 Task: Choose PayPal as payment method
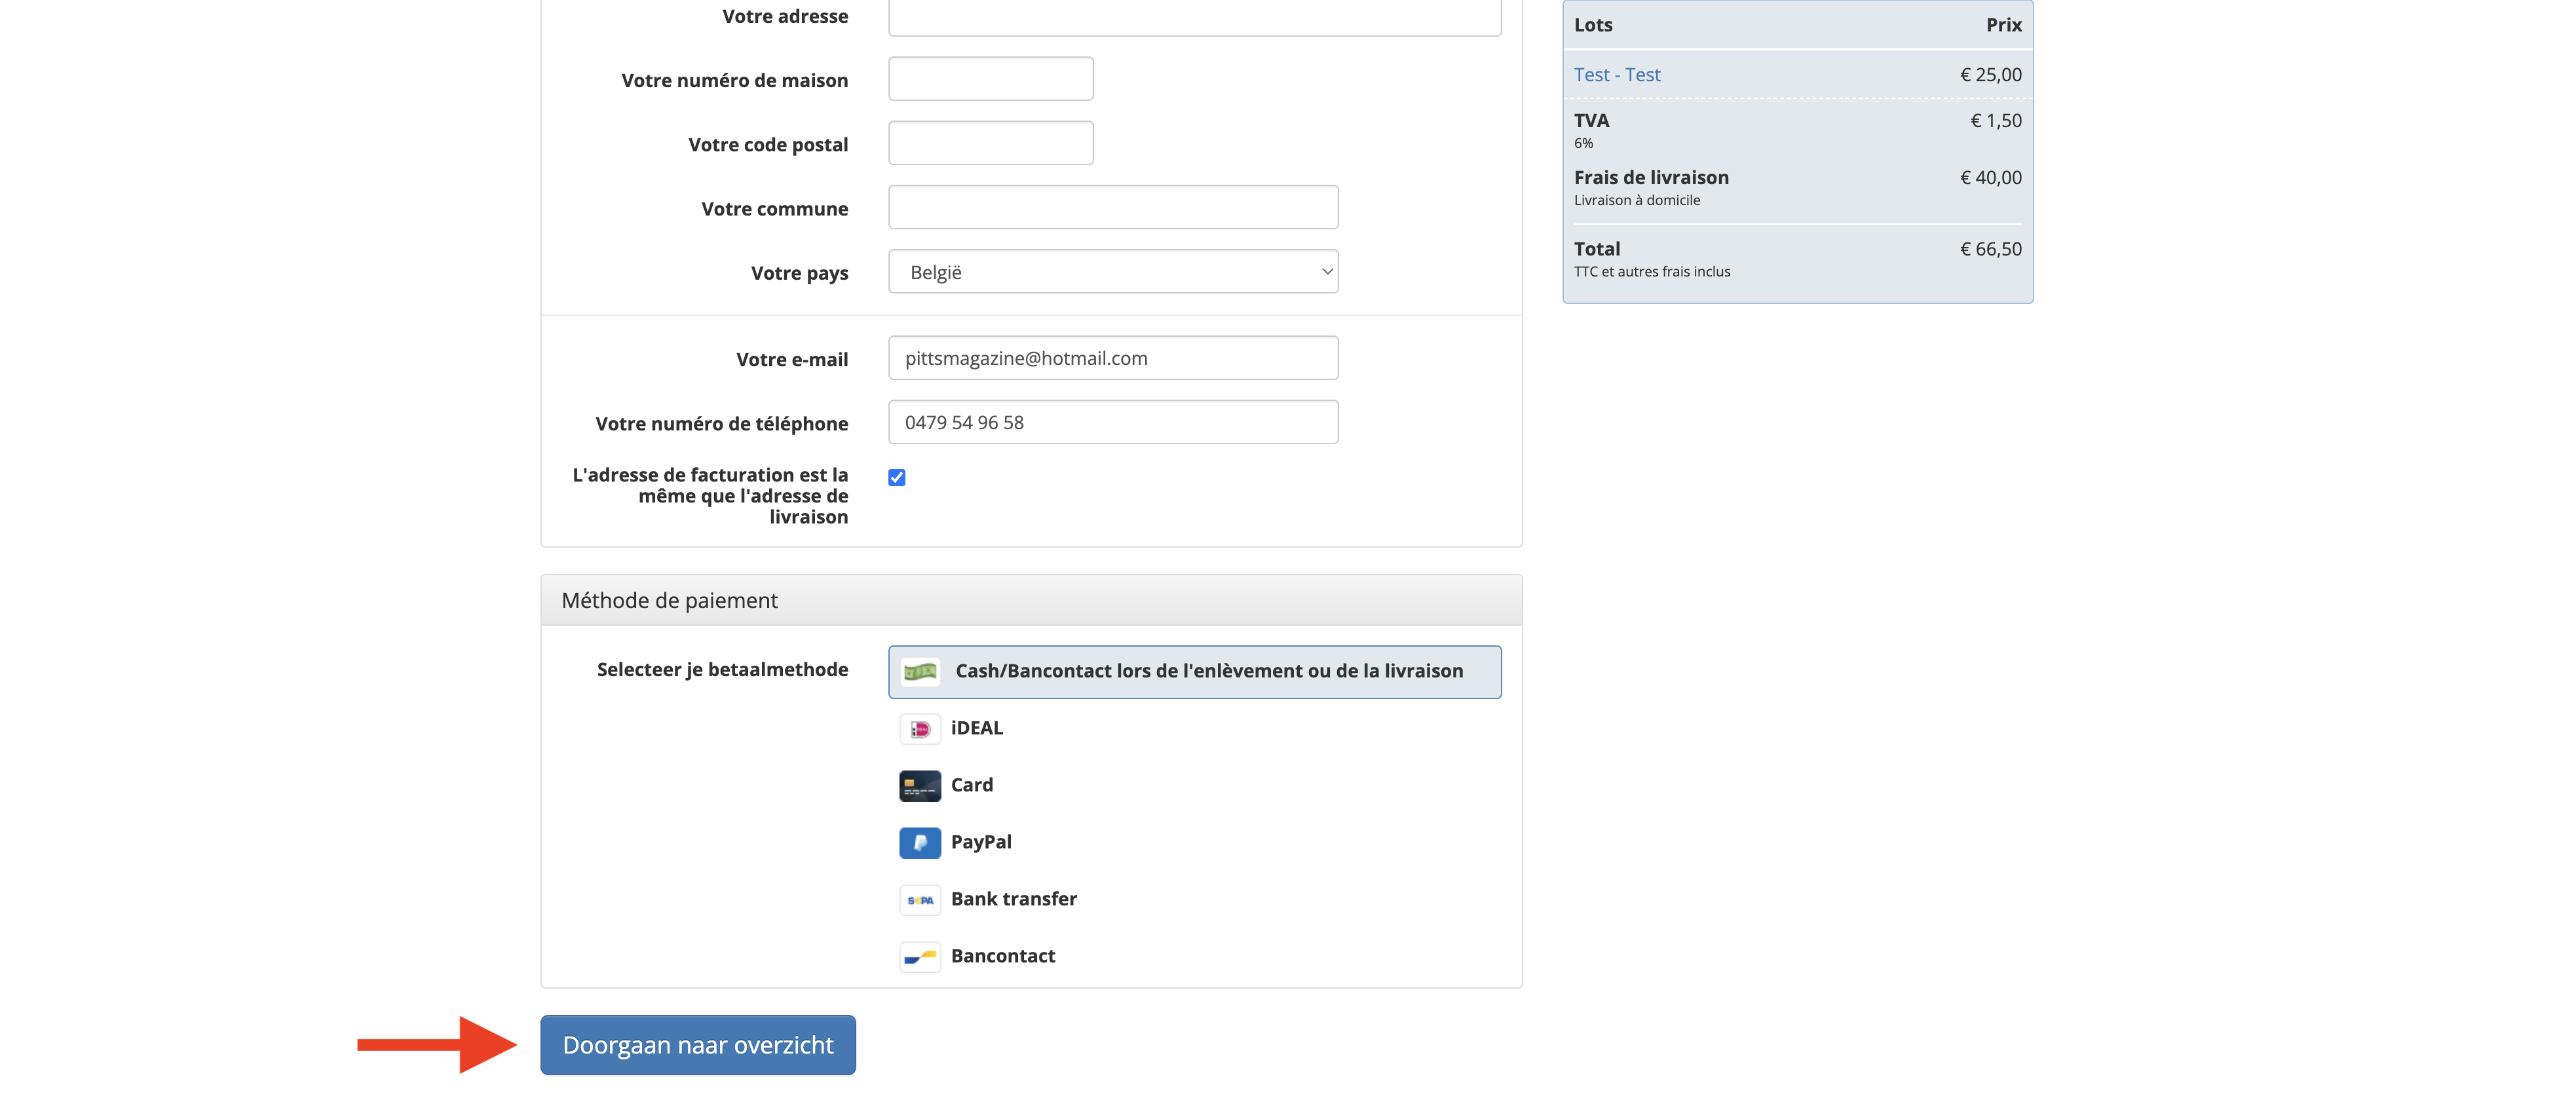pyautogui.click(x=980, y=843)
